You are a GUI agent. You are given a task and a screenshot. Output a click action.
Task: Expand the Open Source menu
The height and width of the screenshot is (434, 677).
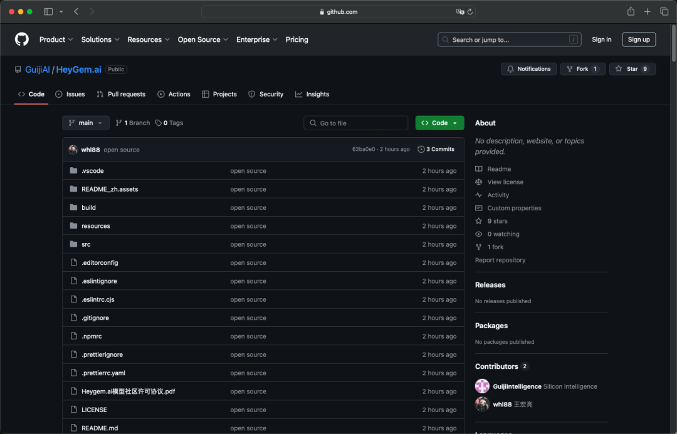pos(203,39)
